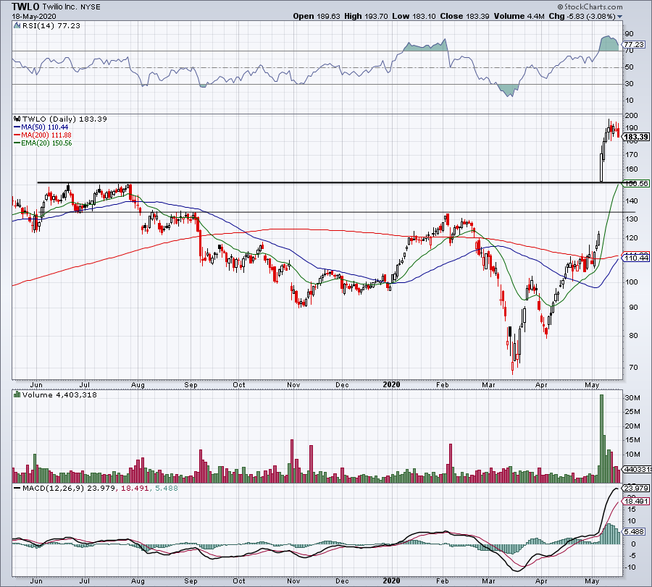652x587 pixels.
Task: Click the 'Low 183.10' header value
Action: 414,16
